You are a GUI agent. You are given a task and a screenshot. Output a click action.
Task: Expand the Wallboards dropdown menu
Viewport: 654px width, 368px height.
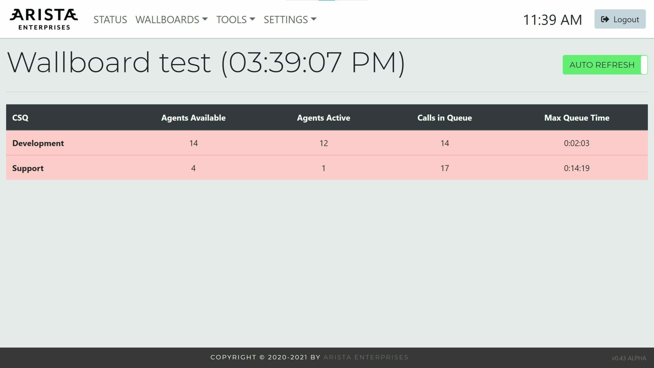(171, 19)
